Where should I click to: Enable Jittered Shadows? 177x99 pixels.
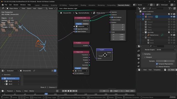(157, 67)
